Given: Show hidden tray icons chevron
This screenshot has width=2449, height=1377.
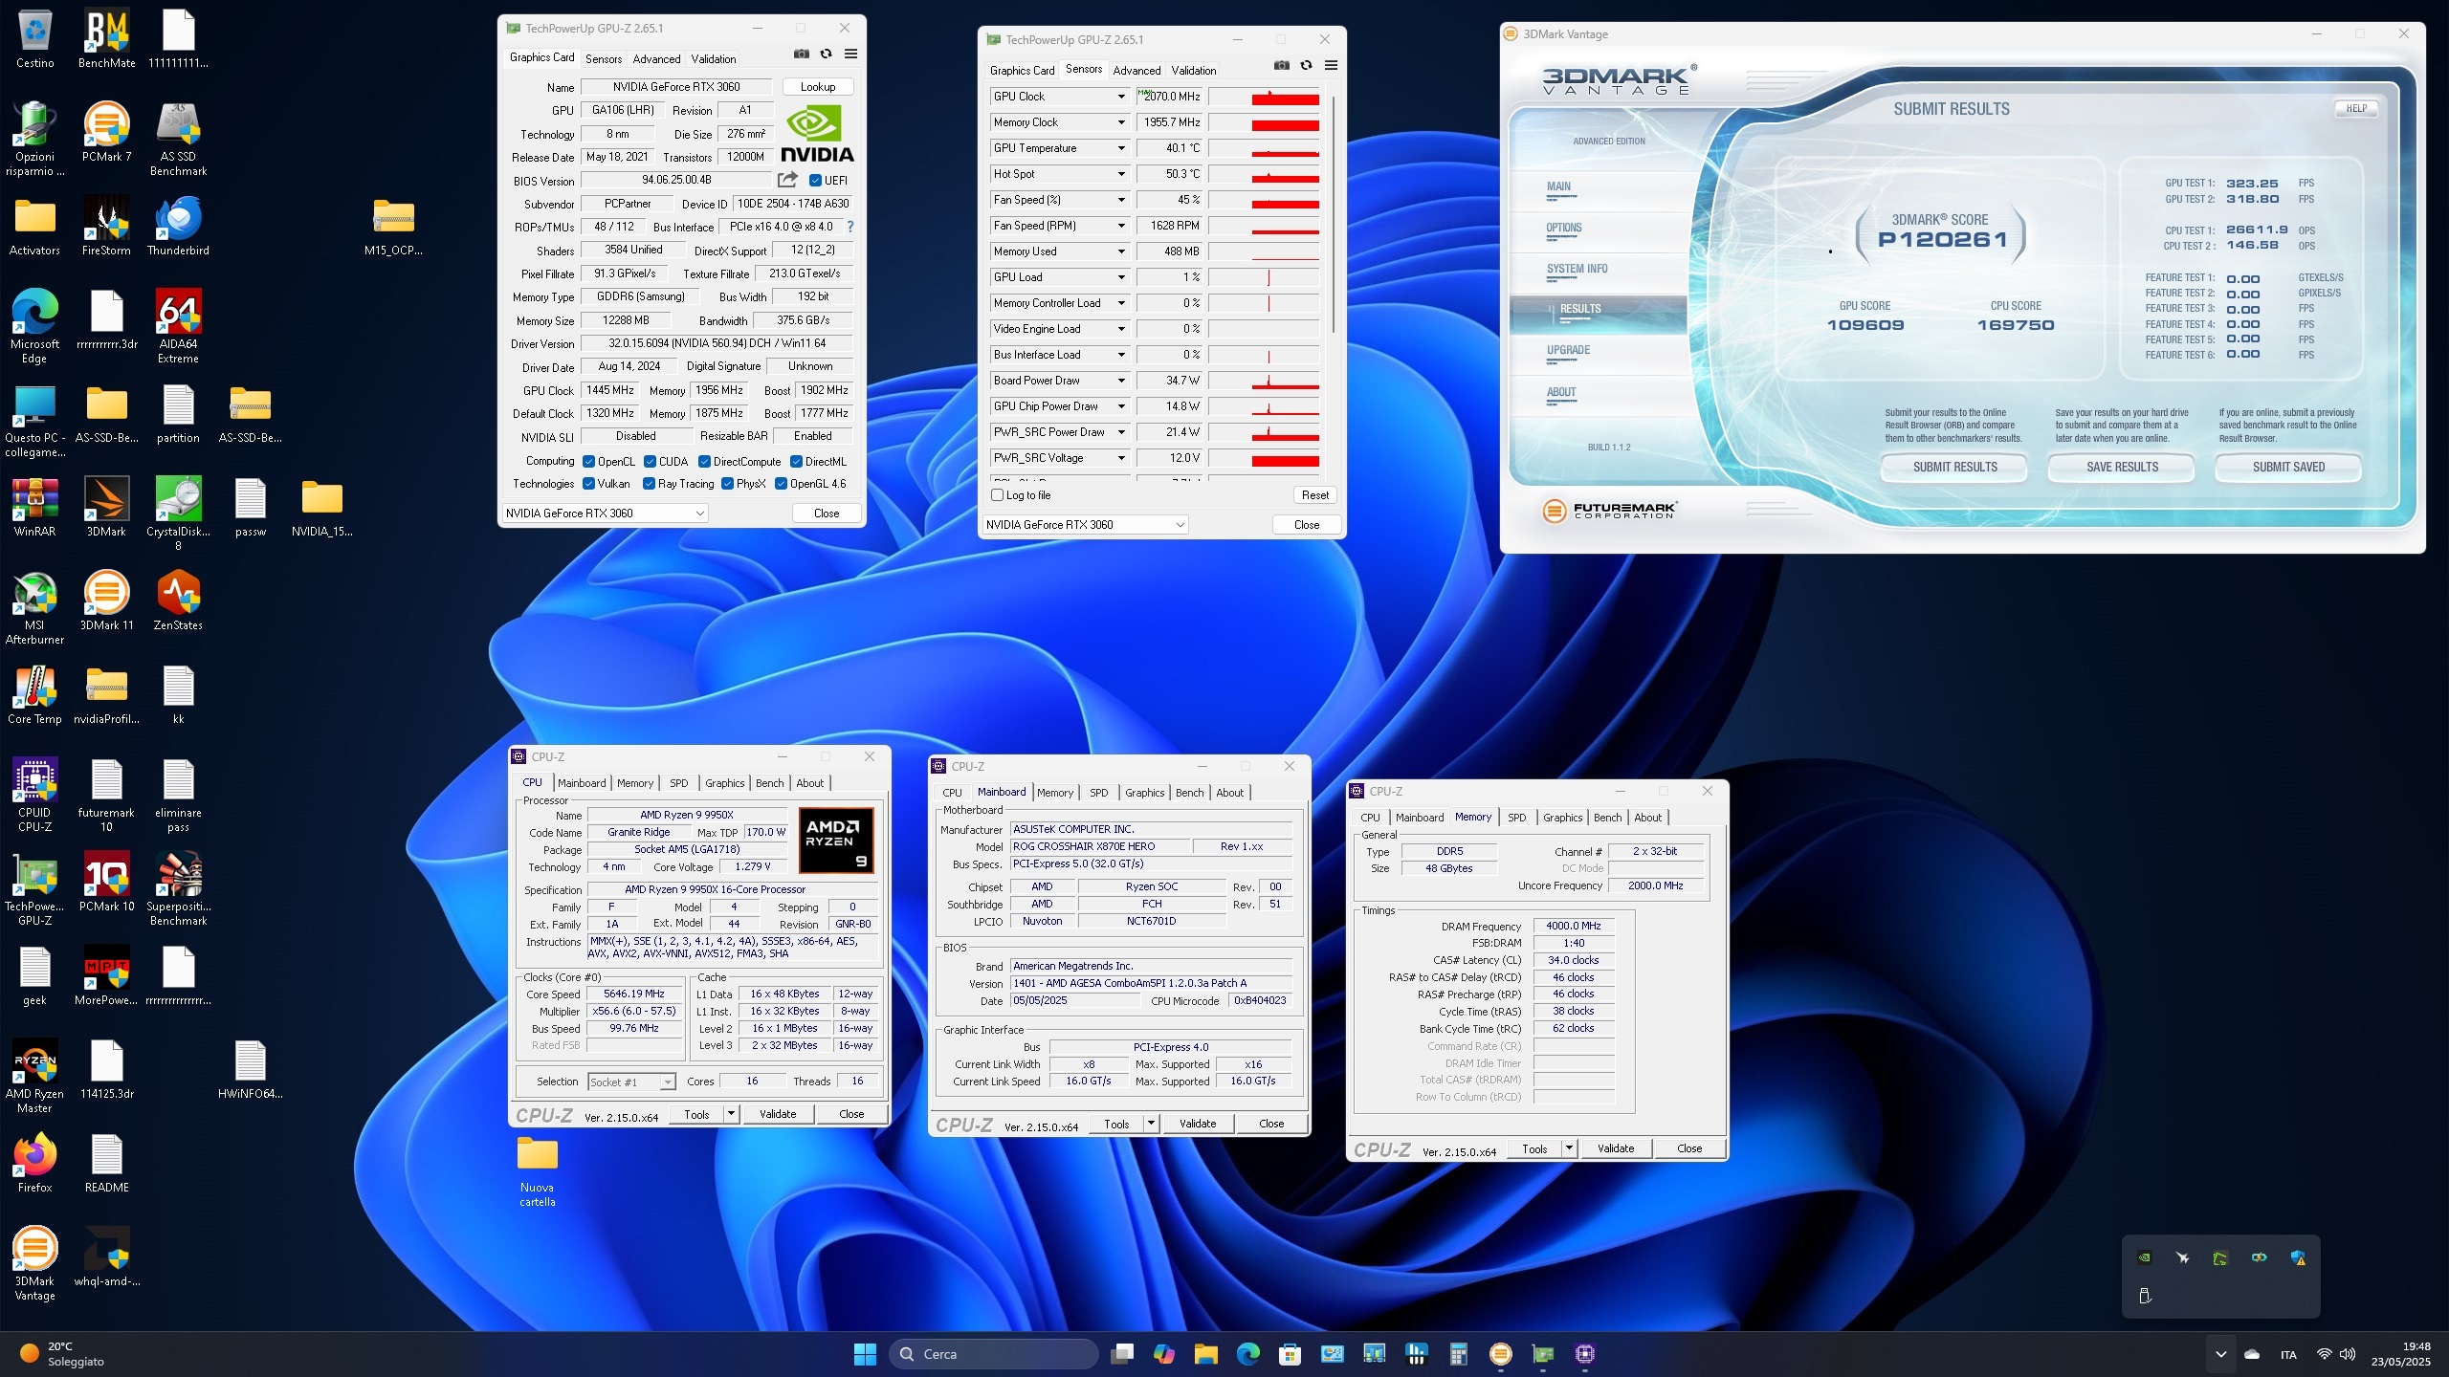Looking at the screenshot, I should tap(2220, 1354).
